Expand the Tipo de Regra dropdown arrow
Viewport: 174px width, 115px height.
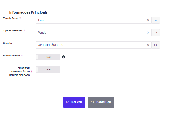pos(156,20)
